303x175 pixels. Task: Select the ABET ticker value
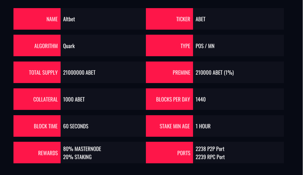(200, 19)
